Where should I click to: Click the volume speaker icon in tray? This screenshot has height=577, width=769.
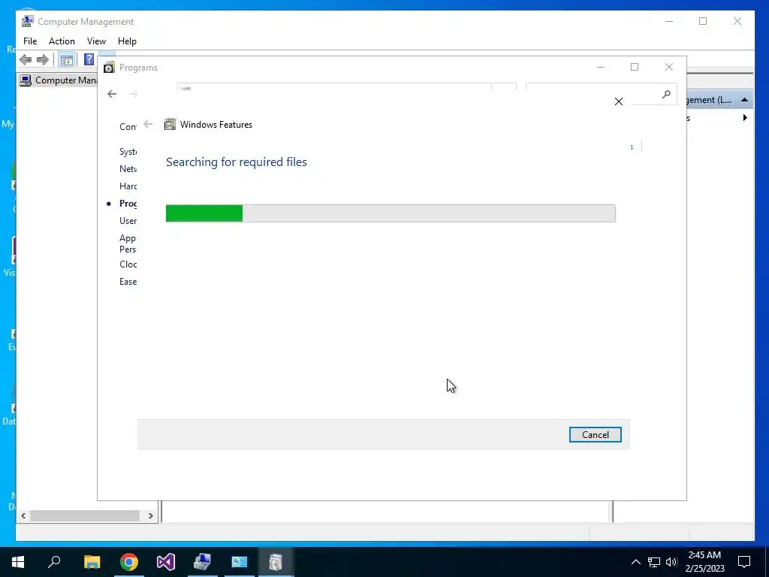click(x=671, y=562)
